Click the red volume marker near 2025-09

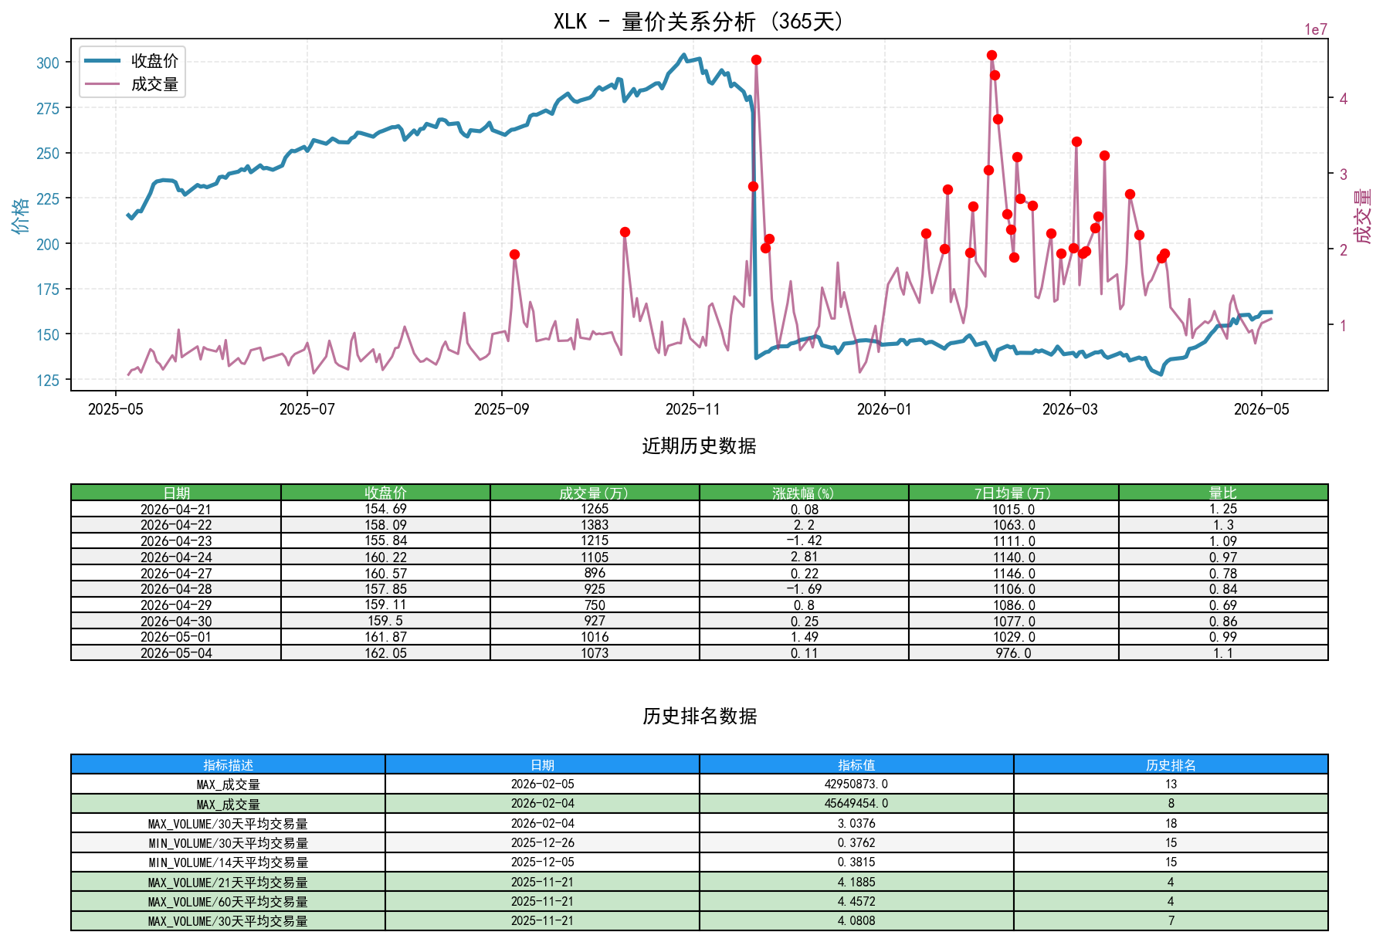pyautogui.click(x=514, y=254)
